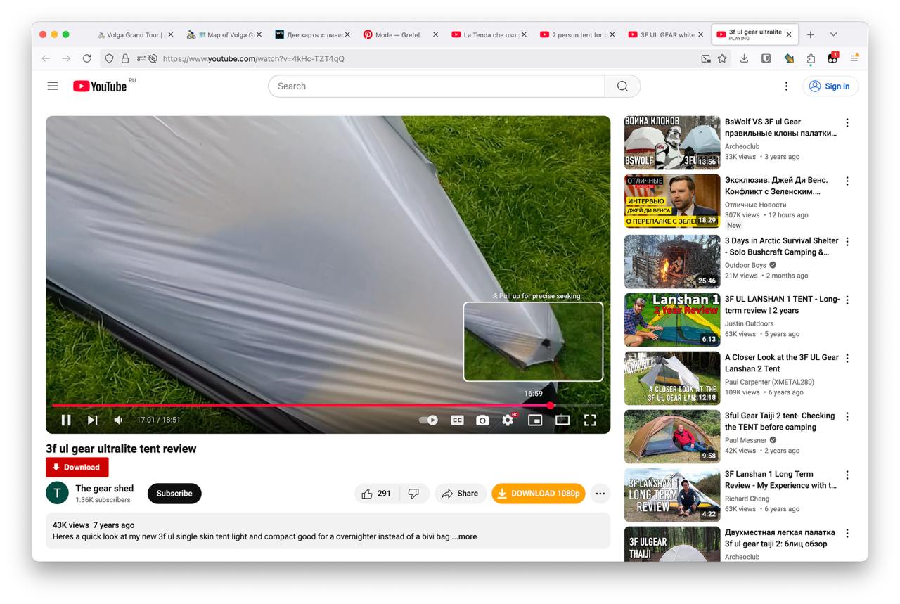Open more actions ellipsis beside download

pos(600,494)
